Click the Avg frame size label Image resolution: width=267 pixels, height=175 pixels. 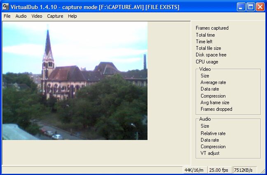(x=215, y=103)
